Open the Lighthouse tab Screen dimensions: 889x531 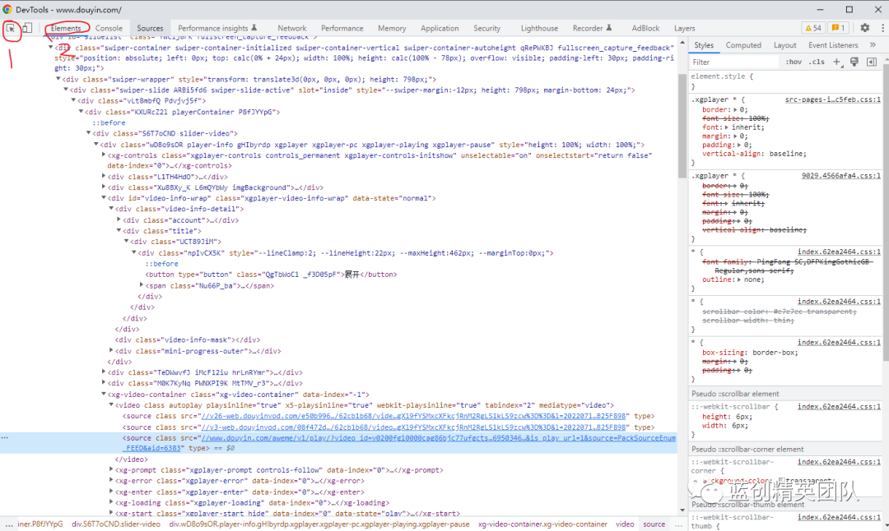(539, 28)
